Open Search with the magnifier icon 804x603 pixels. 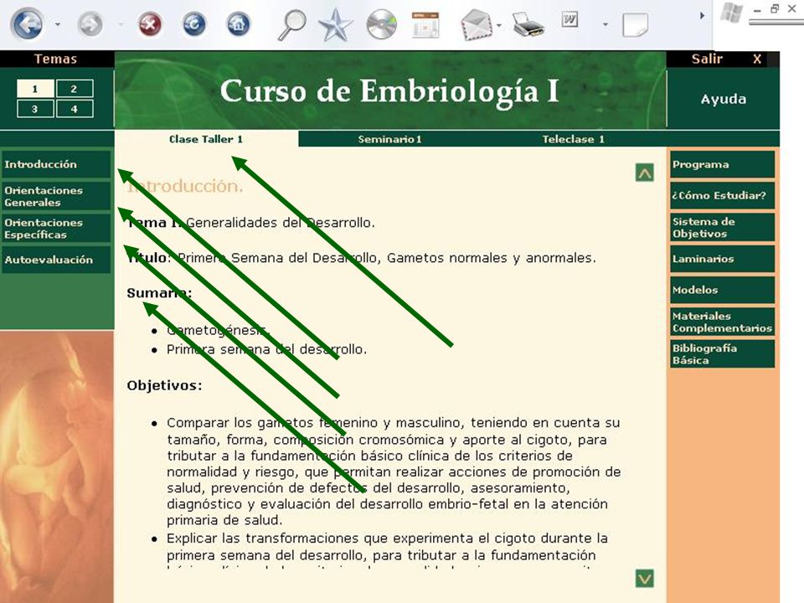pyautogui.click(x=291, y=24)
